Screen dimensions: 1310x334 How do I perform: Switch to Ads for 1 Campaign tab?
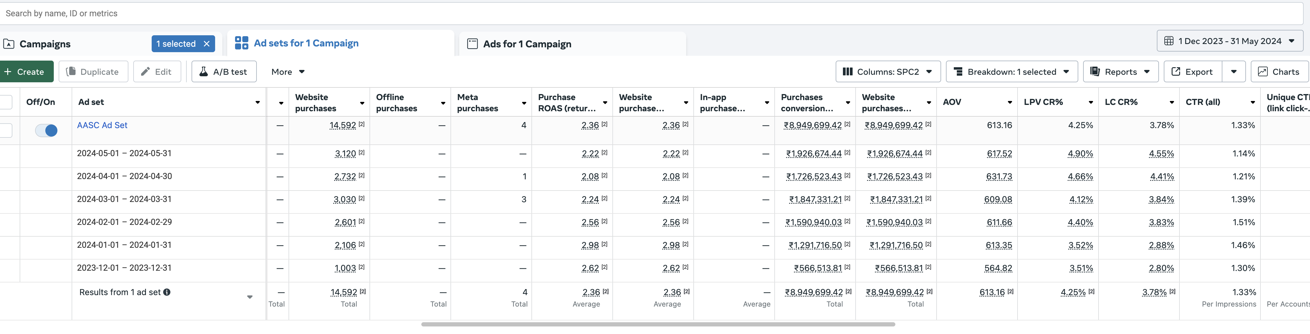coord(527,44)
